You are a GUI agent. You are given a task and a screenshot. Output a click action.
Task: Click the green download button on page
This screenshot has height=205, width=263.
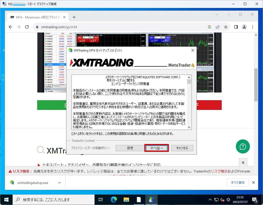[x=52, y=105]
